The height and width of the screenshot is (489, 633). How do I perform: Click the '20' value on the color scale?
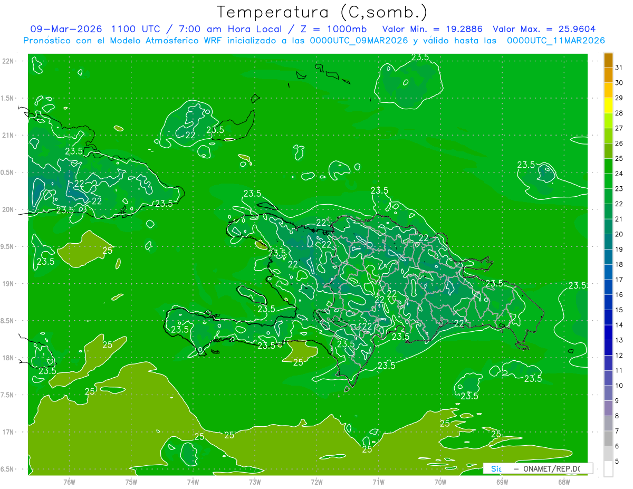[x=619, y=234]
